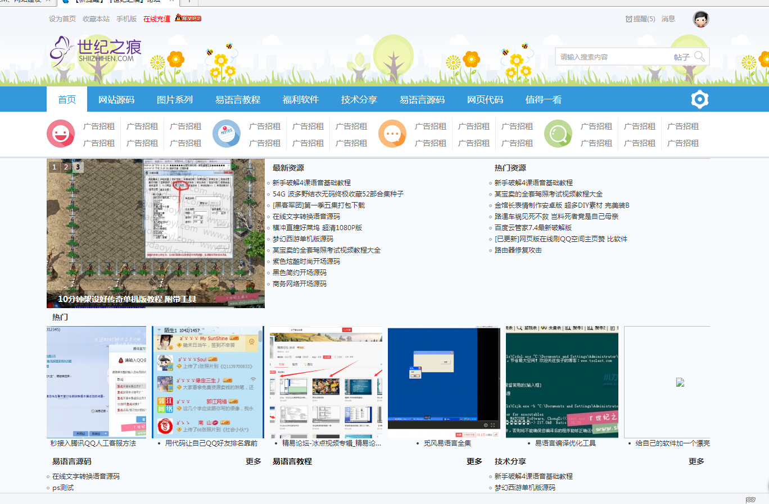Image resolution: width=769 pixels, height=504 pixels.
Task: Open the 易语言教程 navigation tab
Action: 238,99
